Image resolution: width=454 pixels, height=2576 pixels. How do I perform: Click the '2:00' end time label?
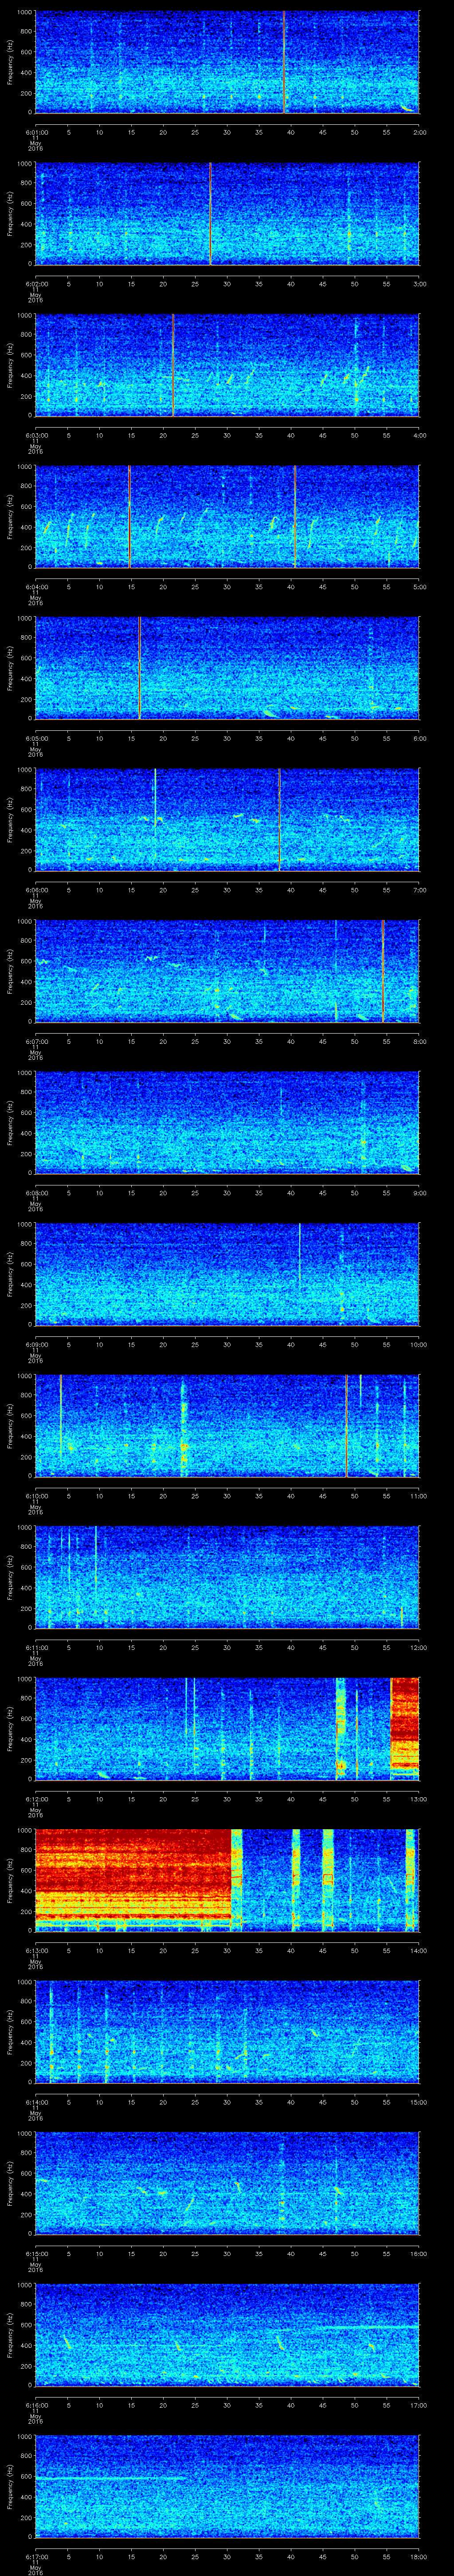coord(420,132)
